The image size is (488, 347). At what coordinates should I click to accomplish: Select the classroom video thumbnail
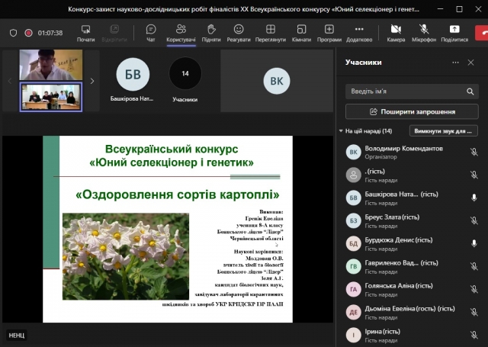[50, 97]
